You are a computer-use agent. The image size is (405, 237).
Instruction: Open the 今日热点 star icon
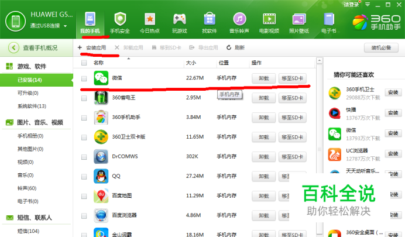150,19
